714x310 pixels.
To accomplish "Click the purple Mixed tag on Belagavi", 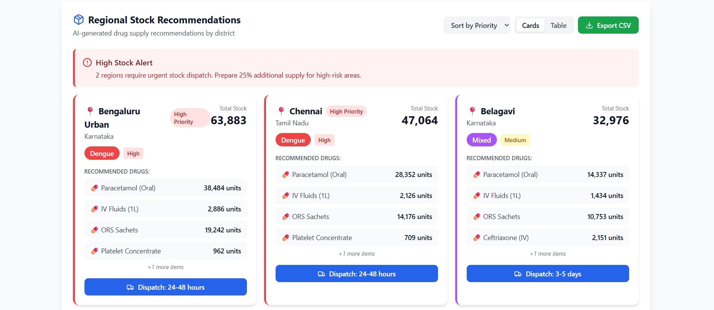I will 481,140.
